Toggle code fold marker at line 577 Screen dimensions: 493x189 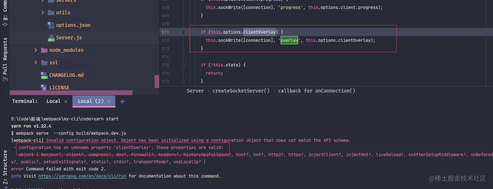183,81
